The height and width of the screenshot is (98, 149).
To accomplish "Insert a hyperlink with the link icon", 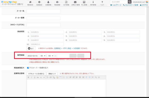I will [96, 77].
